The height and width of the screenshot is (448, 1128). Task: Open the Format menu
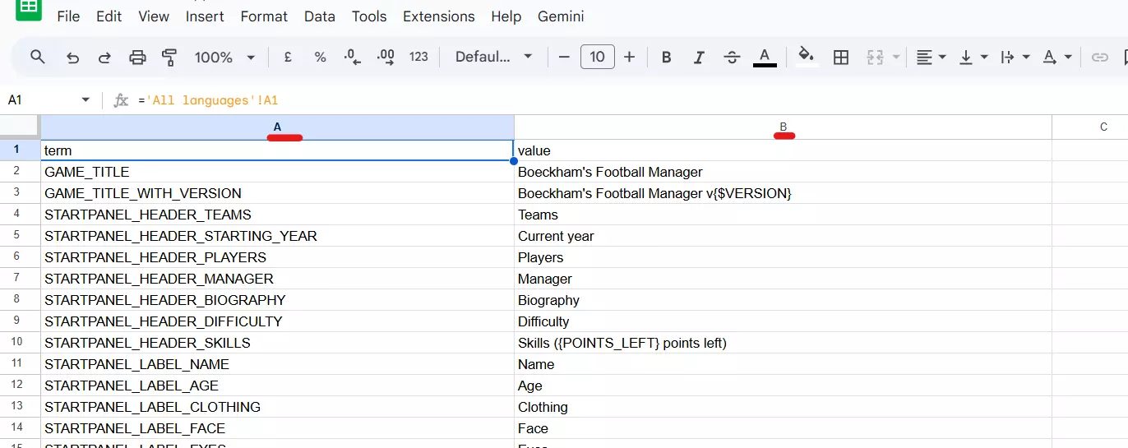(x=264, y=16)
